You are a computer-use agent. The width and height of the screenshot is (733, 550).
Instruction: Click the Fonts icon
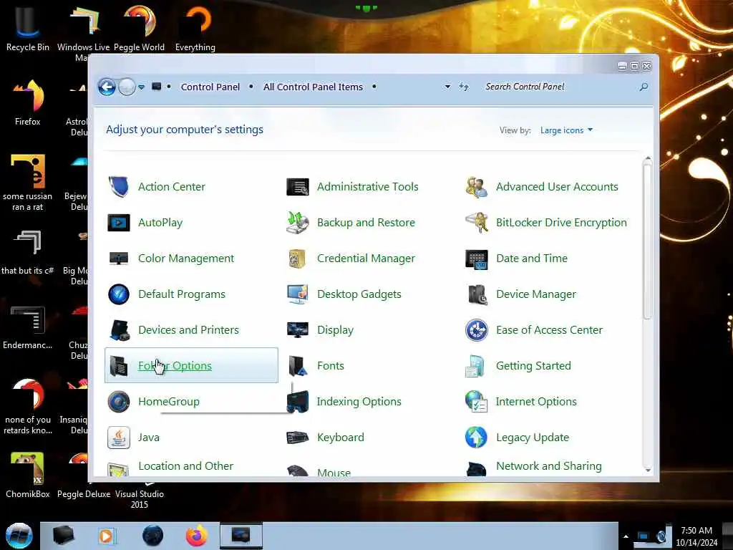(x=298, y=366)
